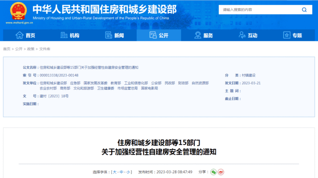Set font size to 小
The height and width of the screenshot is (178, 318).
[128, 172]
